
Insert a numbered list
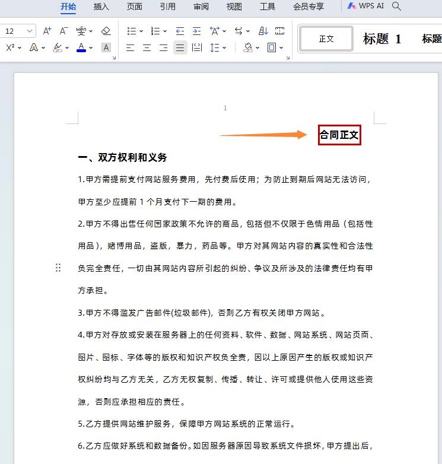tap(155, 31)
